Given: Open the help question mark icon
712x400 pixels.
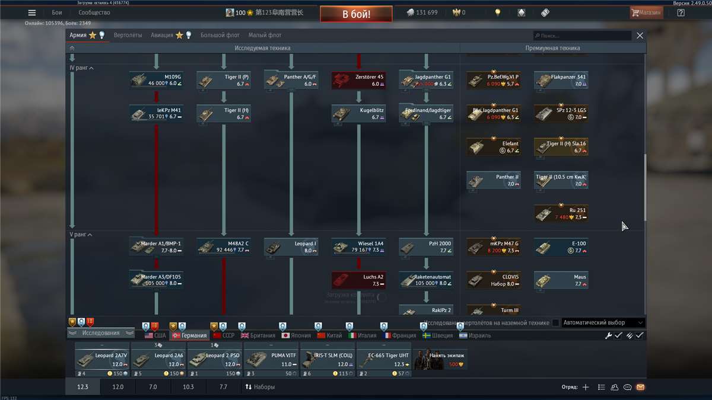Looking at the screenshot, I should (681, 12).
